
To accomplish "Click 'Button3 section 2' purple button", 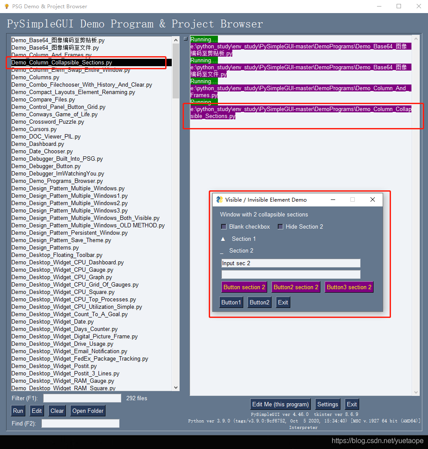I will (x=349, y=287).
